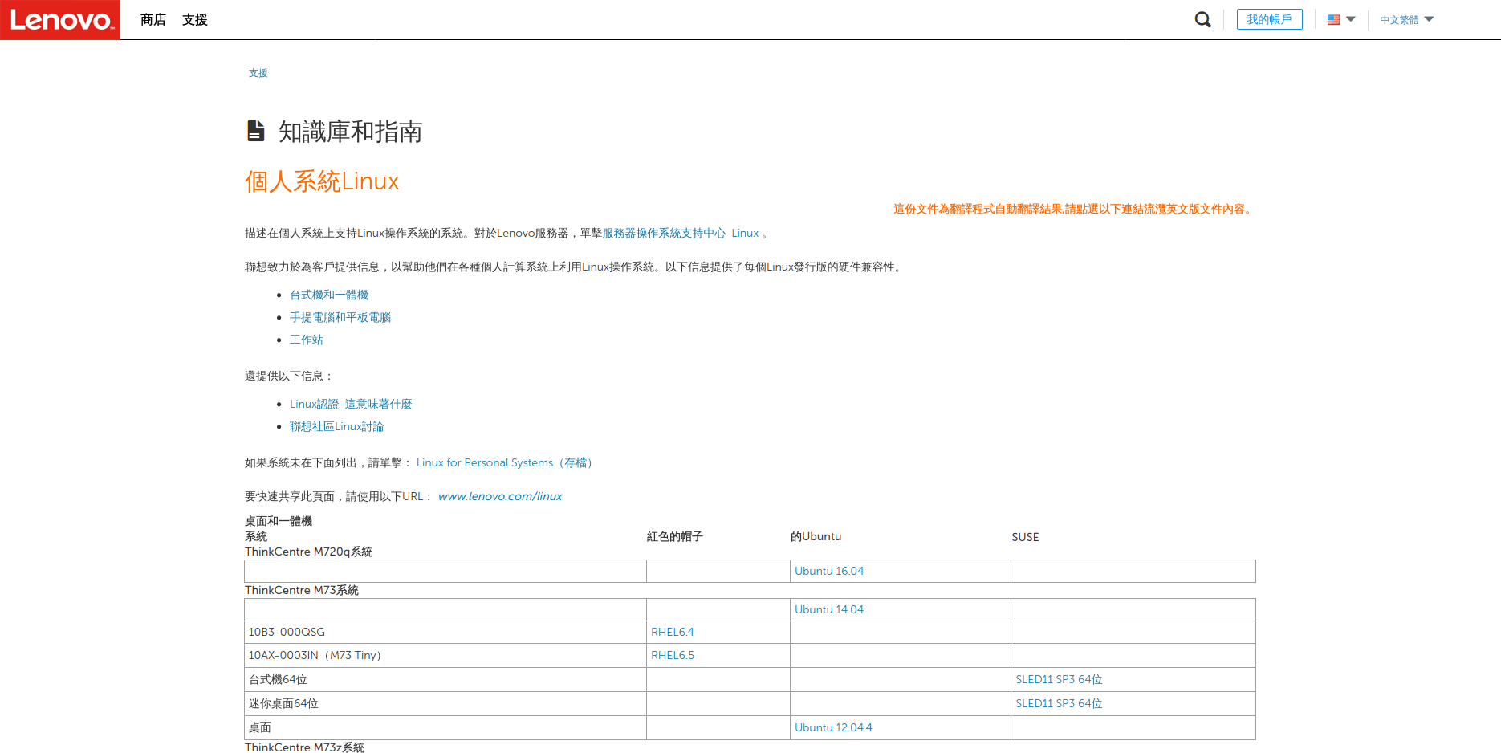Screen dimensions: 1501x753
Task: Click the SUSE column header
Action: coord(1025,537)
